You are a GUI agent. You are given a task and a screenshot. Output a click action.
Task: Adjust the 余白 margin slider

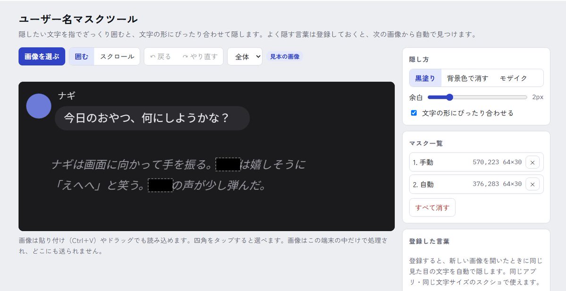point(477,97)
